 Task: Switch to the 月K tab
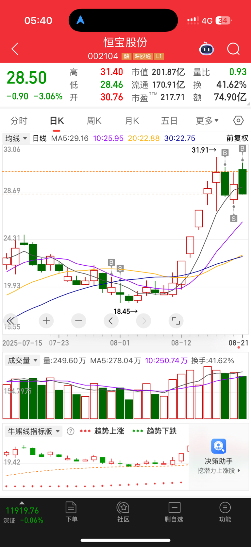132,121
